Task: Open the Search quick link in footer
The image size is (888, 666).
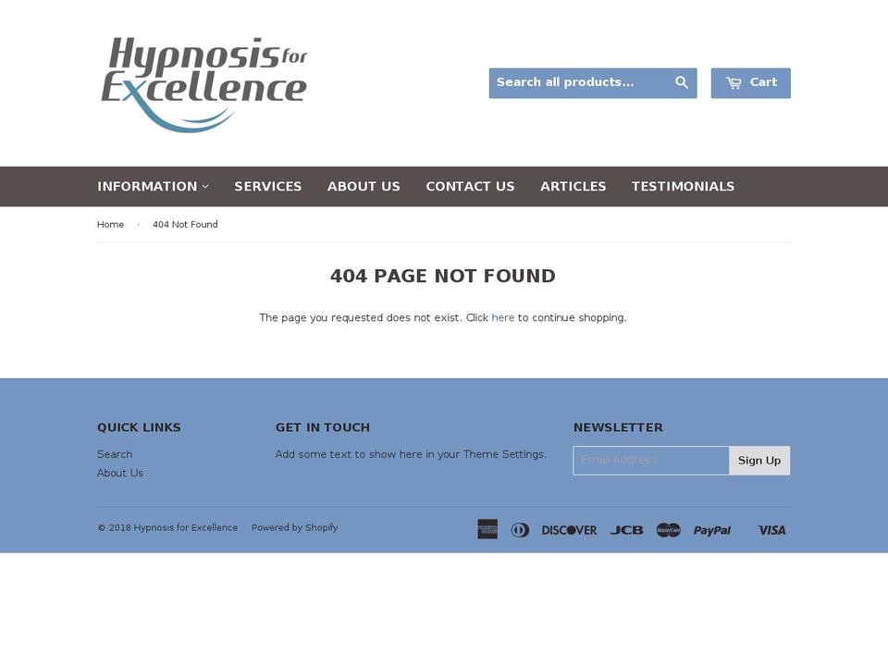Action: point(115,454)
